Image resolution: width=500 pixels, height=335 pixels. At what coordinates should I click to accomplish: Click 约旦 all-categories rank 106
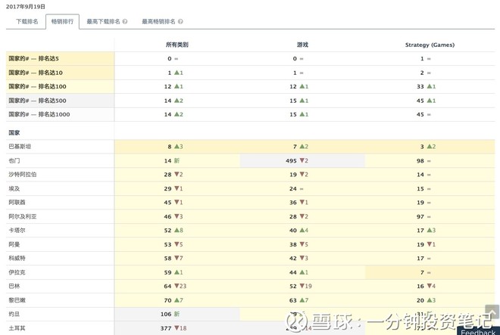166,314
